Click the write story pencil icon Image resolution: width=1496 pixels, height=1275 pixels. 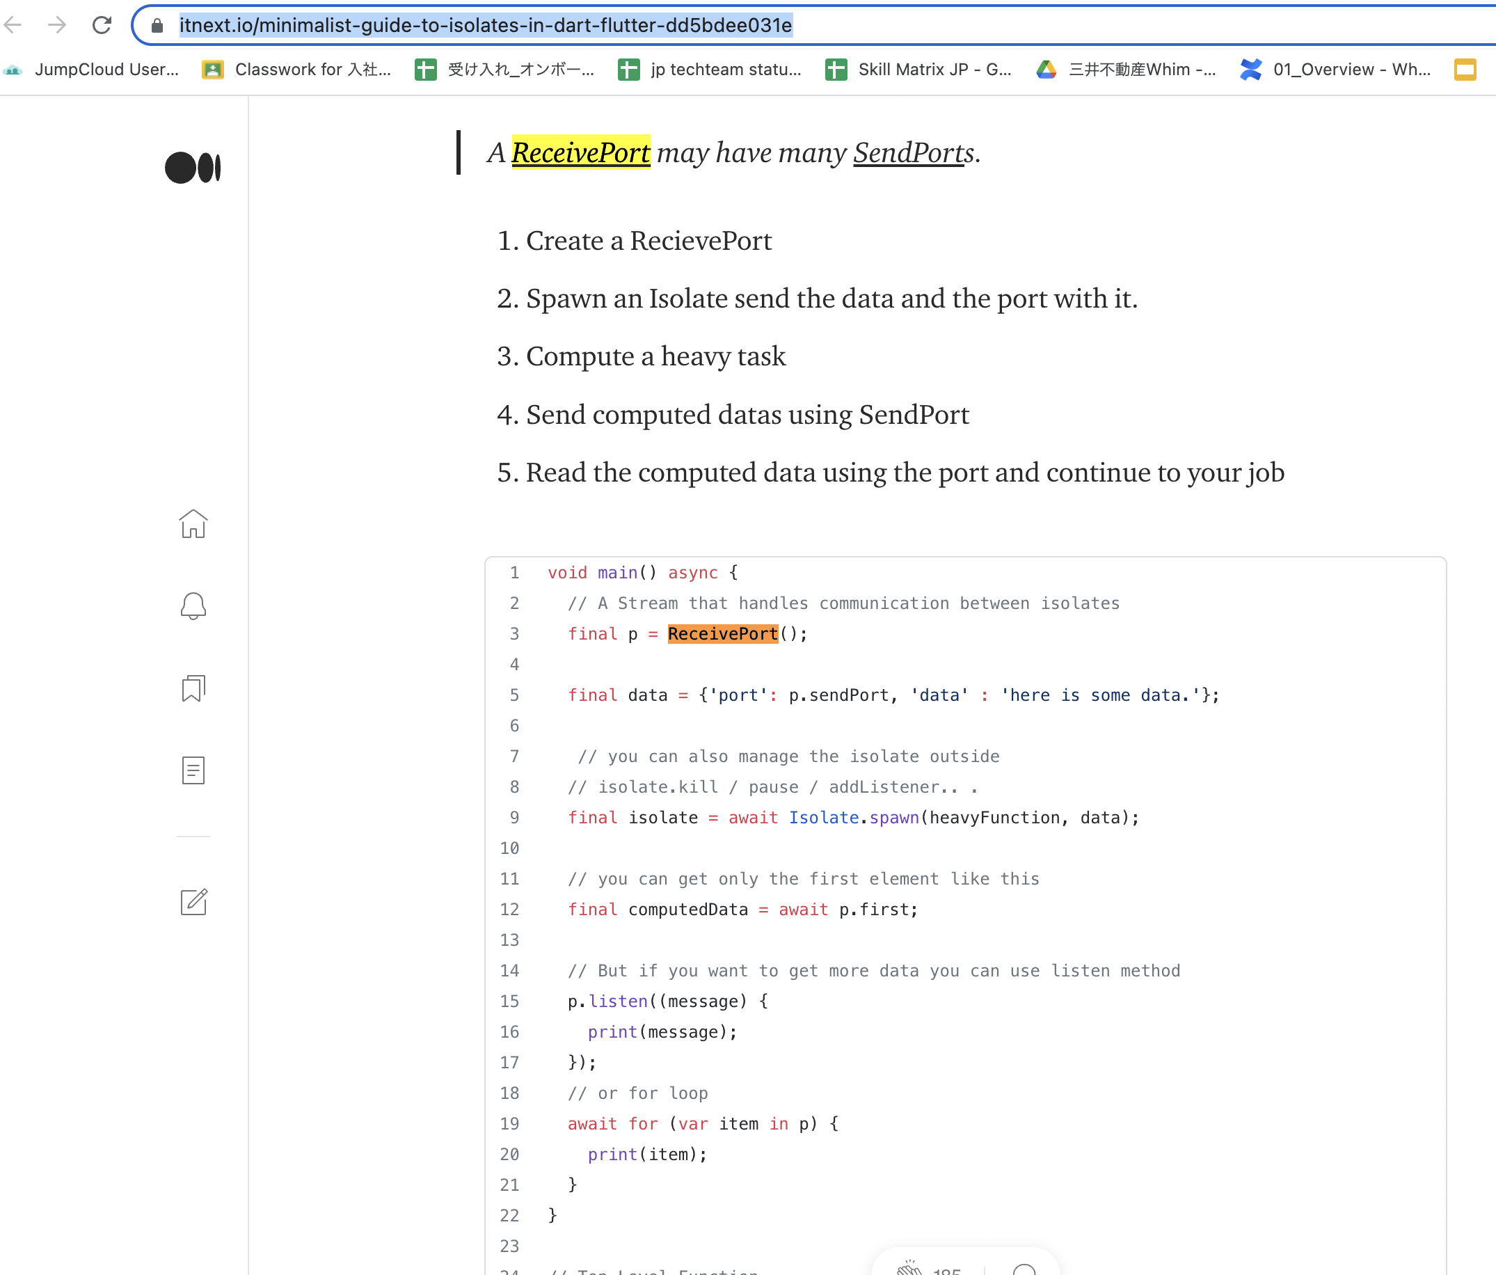point(193,901)
